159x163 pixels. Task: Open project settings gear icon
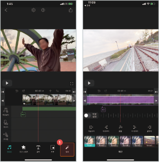(34, 10)
